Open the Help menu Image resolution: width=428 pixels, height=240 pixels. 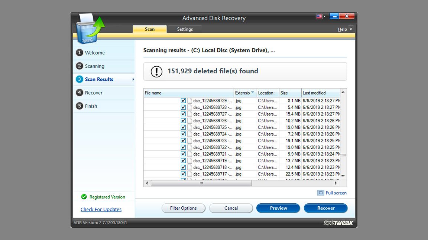tap(342, 29)
